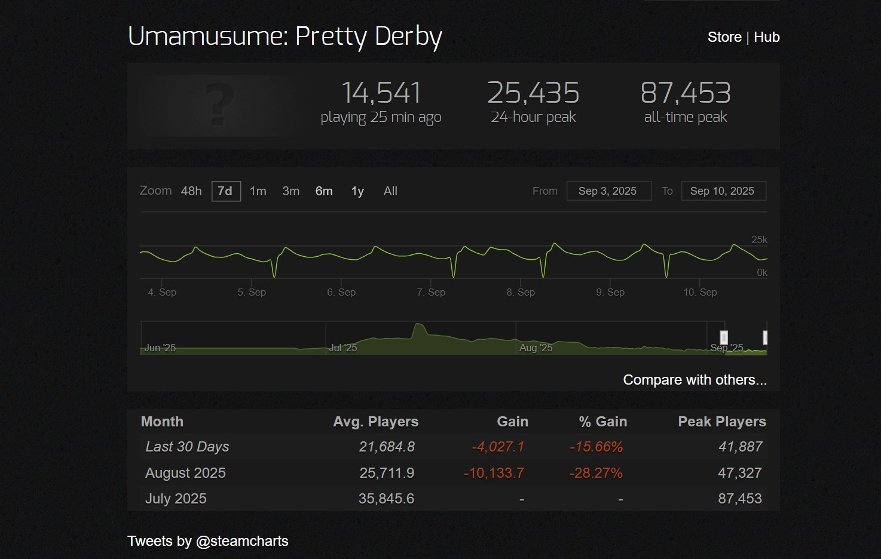The height and width of the screenshot is (559, 881).
Task: Click the 87,453 peak cell for July 2025
Action: [740, 499]
